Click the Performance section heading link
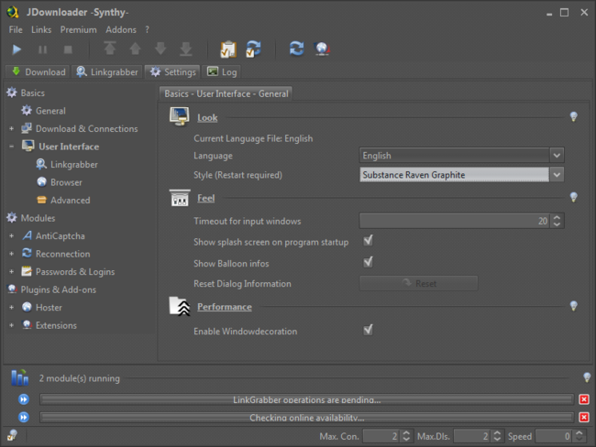This screenshot has height=447, width=596. [x=225, y=307]
